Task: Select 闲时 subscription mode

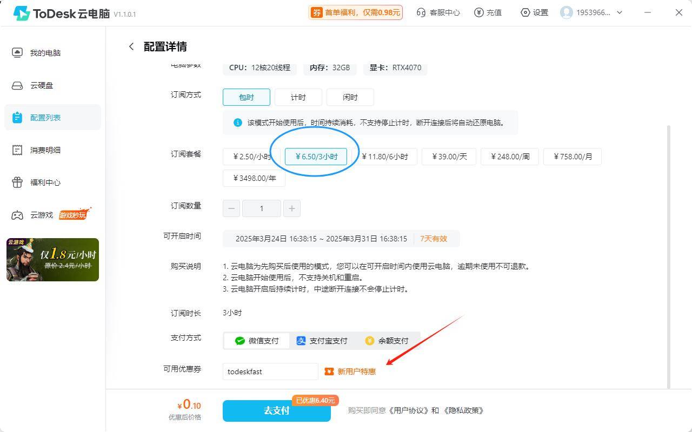Action: (350, 97)
